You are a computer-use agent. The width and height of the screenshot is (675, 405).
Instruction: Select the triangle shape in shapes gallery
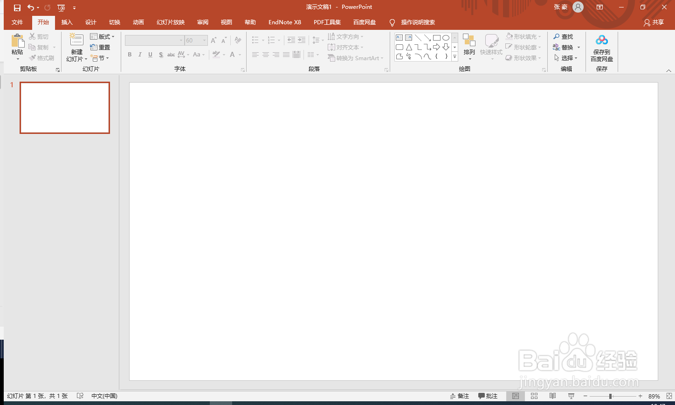(x=409, y=47)
